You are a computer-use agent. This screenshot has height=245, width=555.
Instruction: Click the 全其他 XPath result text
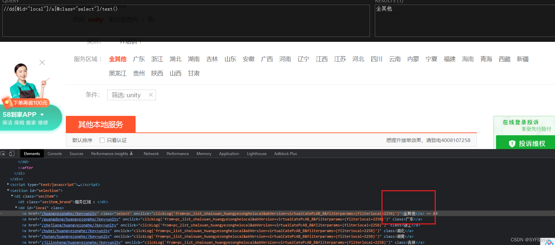tap(384, 9)
